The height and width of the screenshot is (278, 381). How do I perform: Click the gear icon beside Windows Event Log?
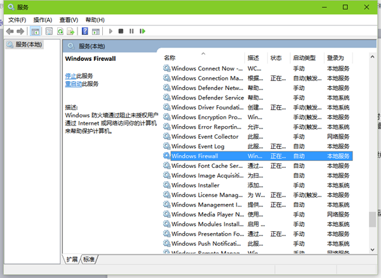coord(166,146)
